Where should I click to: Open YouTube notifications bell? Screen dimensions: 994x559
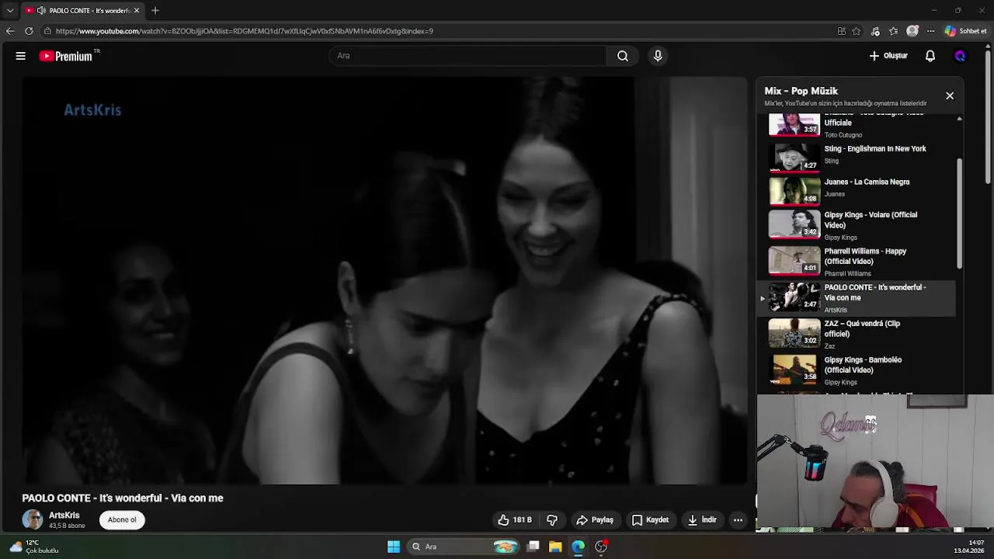pyautogui.click(x=930, y=56)
